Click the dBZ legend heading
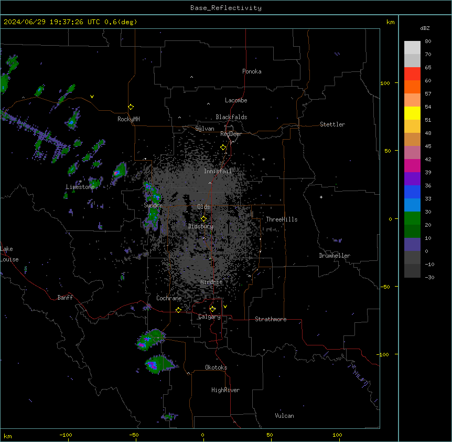This screenshot has height=442, width=452. [425, 28]
